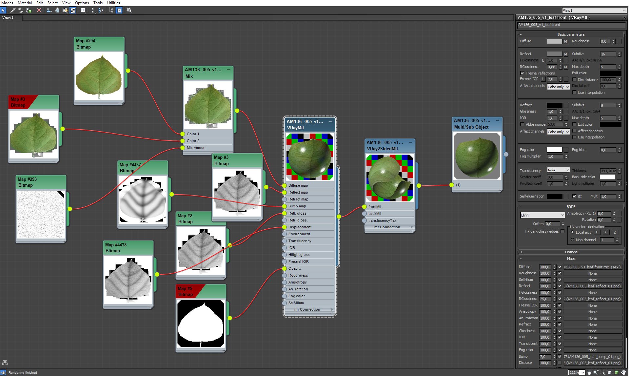Open Translucency dropdown
Image resolution: width=630 pixels, height=376 pixels.
pos(558,170)
